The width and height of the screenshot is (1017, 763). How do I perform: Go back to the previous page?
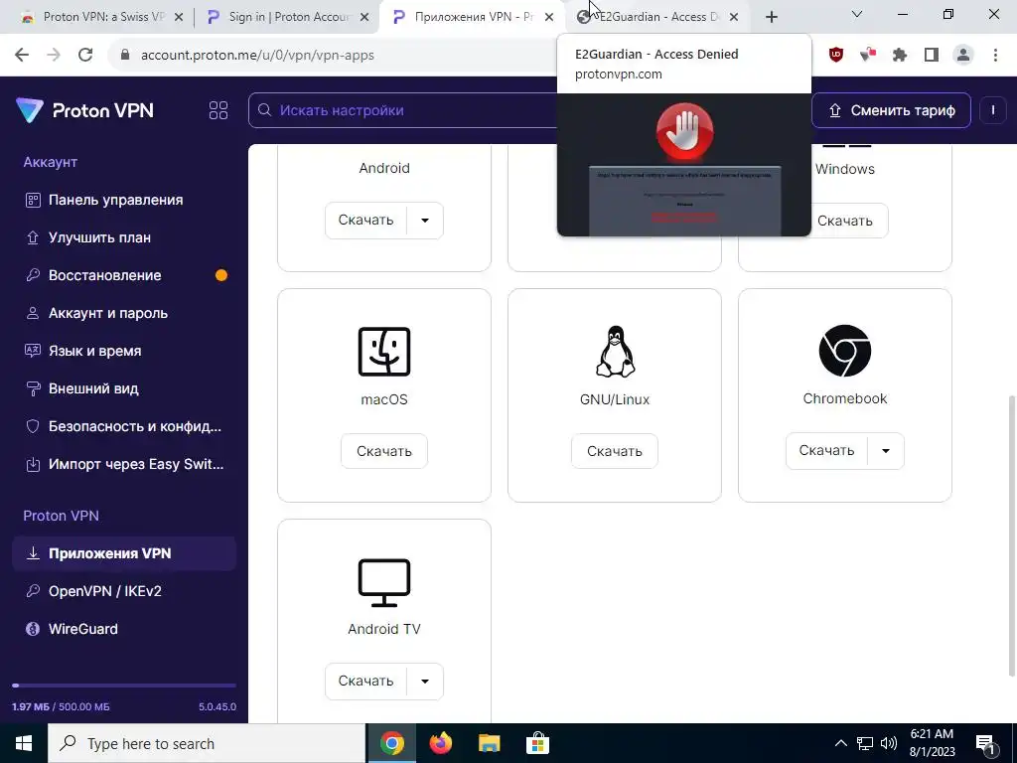pos(22,56)
